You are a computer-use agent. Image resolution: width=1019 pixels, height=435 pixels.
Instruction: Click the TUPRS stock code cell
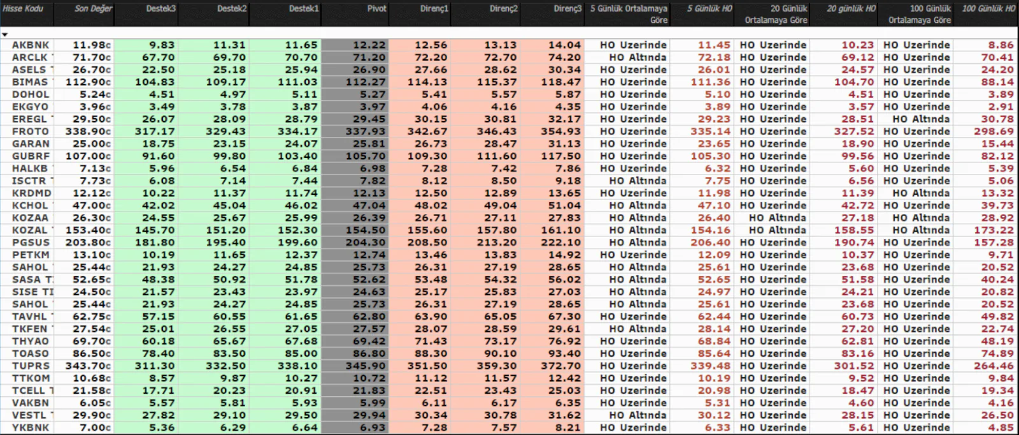tap(31, 366)
